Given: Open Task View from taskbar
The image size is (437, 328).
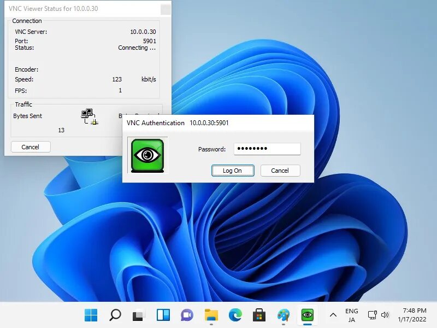Looking at the screenshot, I should click(139, 315).
